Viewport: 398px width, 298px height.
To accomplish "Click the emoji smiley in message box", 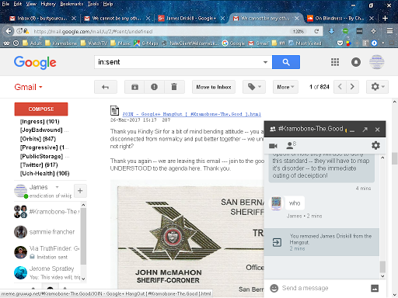I will [274, 288].
